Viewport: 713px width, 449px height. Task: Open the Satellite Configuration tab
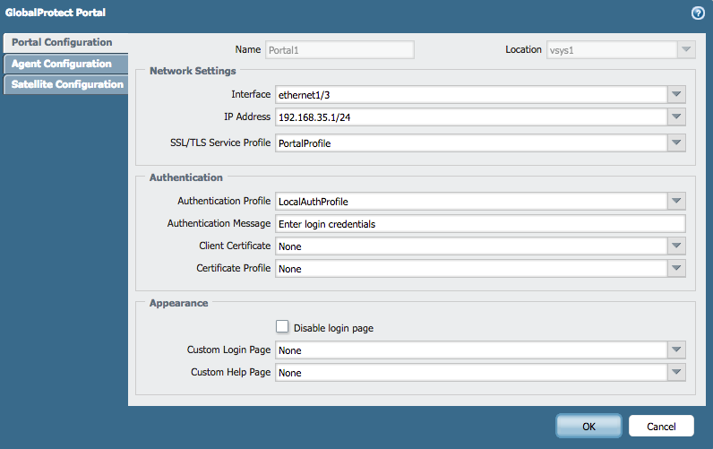point(66,84)
